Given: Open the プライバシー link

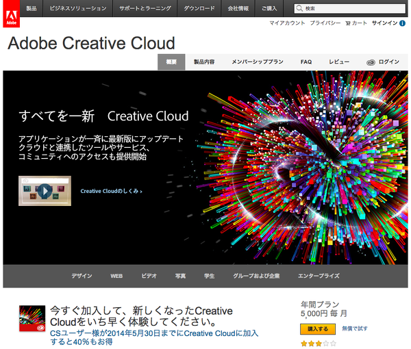Looking at the screenshot, I should pos(325,23).
